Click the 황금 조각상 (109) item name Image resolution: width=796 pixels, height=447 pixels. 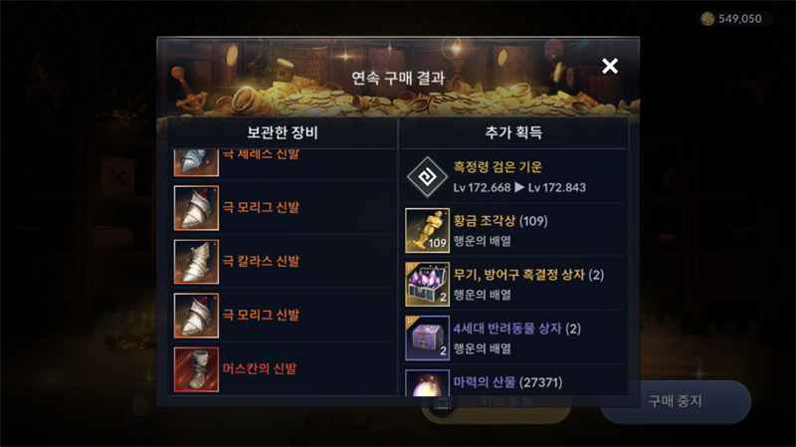pyautogui.click(x=500, y=221)
